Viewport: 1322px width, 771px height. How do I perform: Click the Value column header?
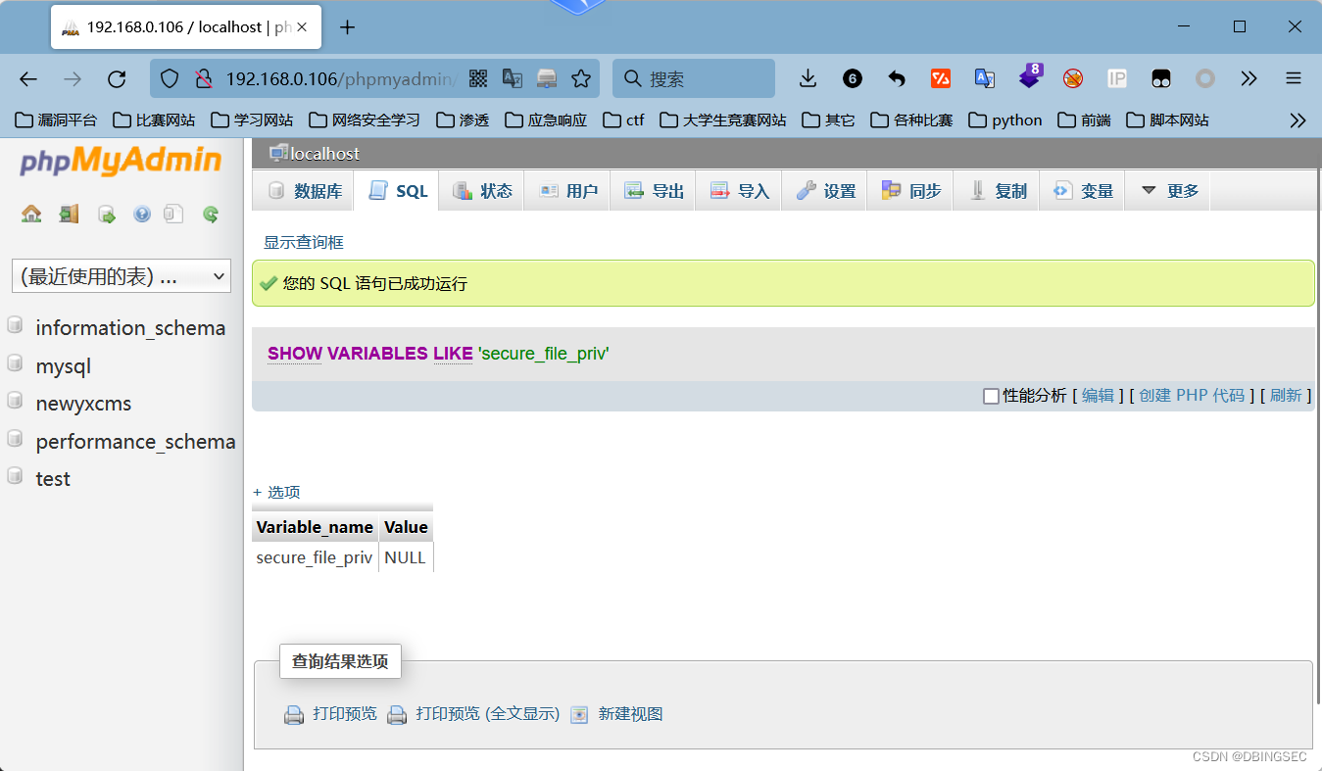click(x=406, y=527)
